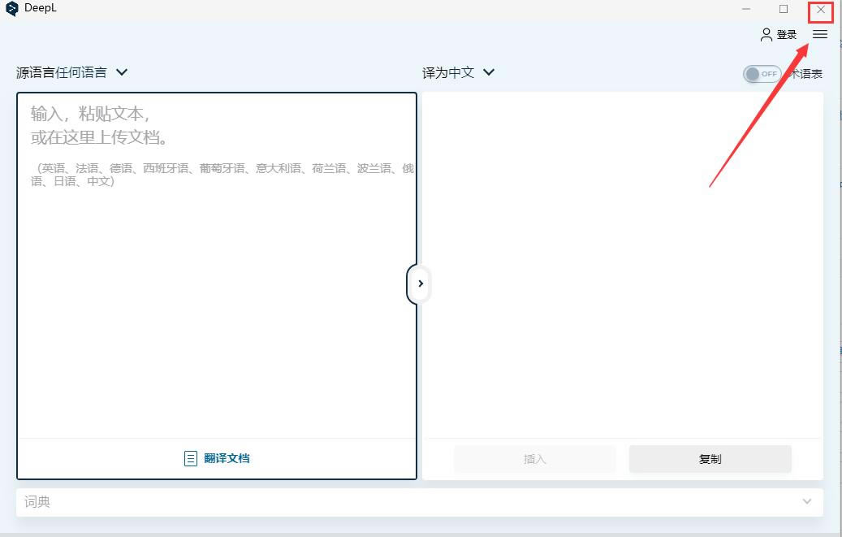Click the chevron icon on the 词典 bar

point(807,501)
